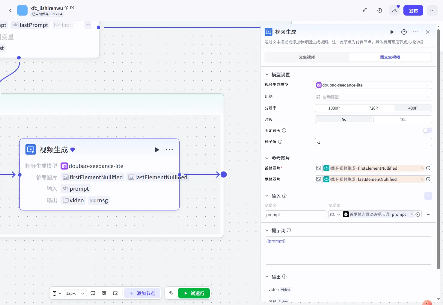Click the 提示词 text area
Image resolution: width=443 pixels, height=305 pixels.
coord(348,251)
